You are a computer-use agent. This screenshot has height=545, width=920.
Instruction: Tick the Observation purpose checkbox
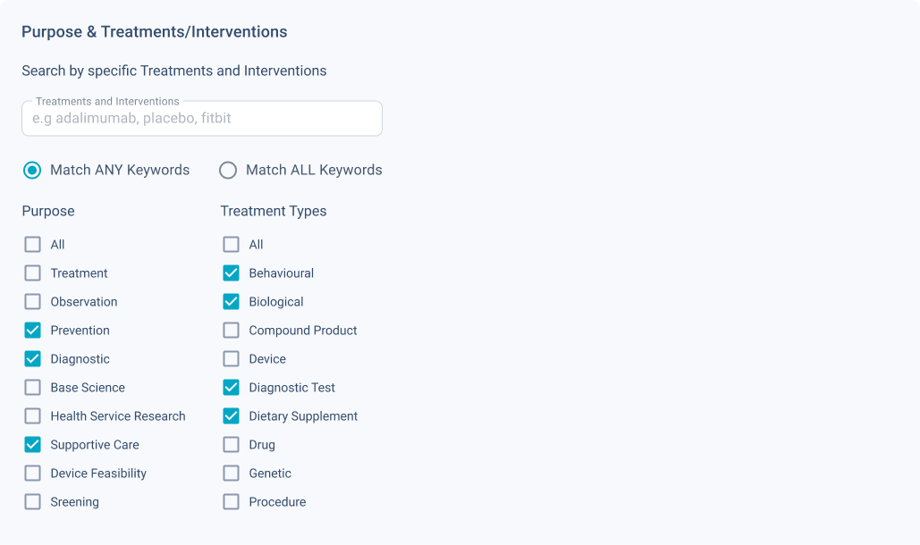point(33,302)
